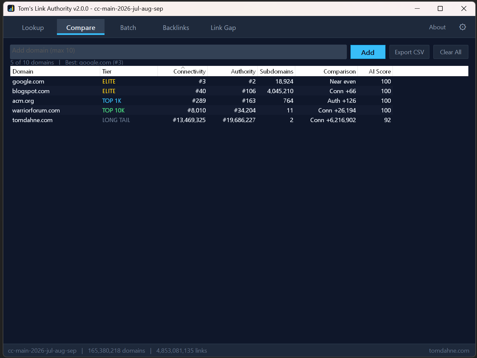Click subdomain count 4,045,210
Viewport: 477px width, 358px height.
(280, 91)
